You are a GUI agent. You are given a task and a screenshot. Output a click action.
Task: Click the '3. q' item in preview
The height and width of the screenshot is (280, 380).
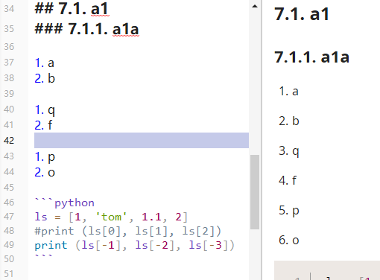tap(289, 151)
